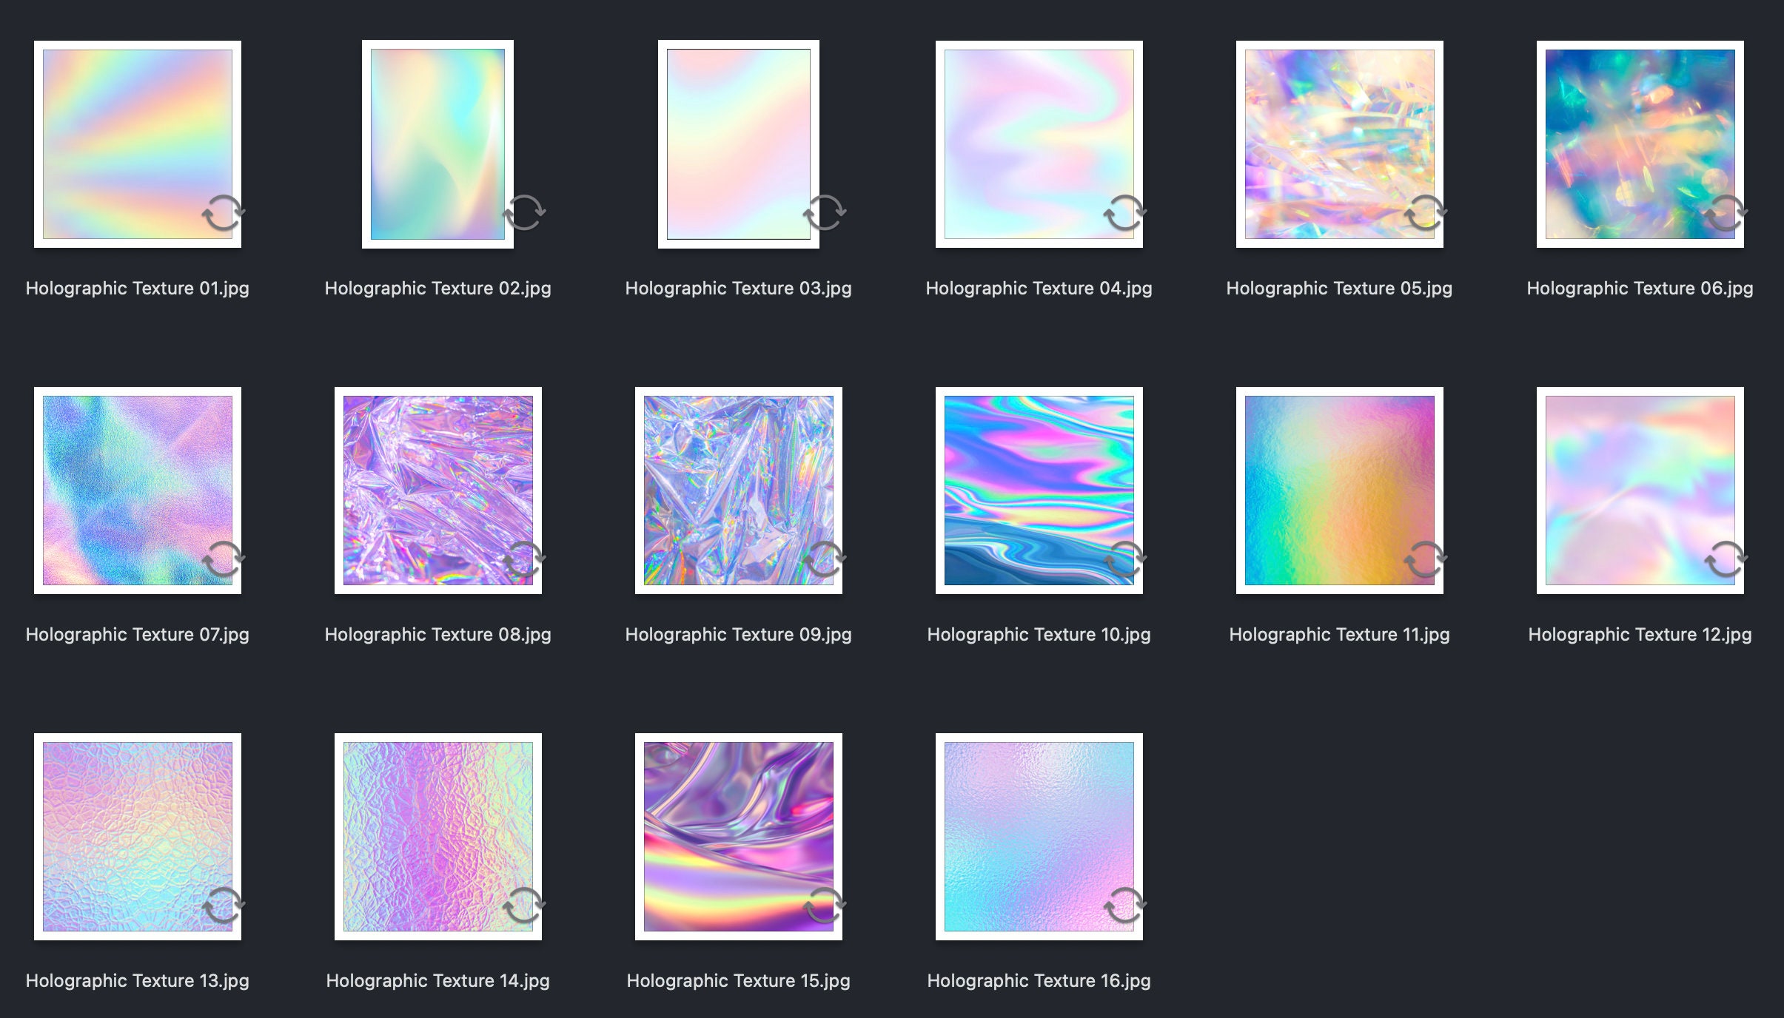
Task: Click the sync icon on Holographic Texture 09
Action: coord(825,559)
